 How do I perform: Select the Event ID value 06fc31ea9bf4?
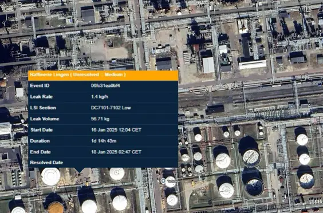pos(105,85)
